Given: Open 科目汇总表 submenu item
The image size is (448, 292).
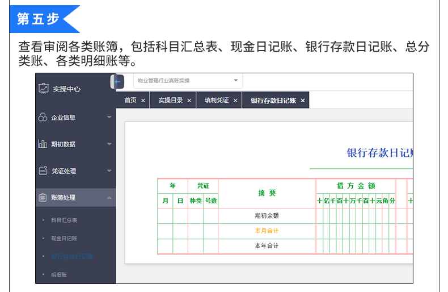Looking at the screenshot, I should tap(64, 220).
